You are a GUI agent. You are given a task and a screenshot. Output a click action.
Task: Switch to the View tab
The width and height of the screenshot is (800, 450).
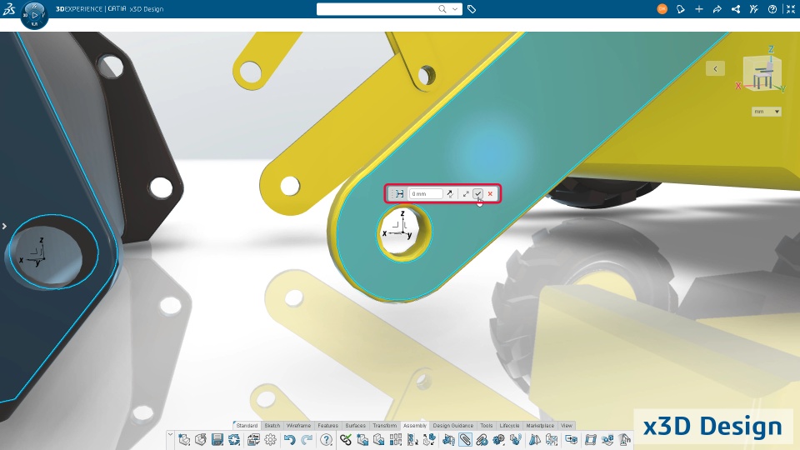pyautogui.click(x=567, y=426)
